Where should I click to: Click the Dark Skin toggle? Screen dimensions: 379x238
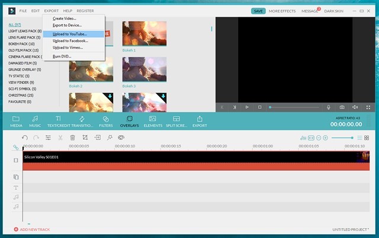(x=333, y=11)
